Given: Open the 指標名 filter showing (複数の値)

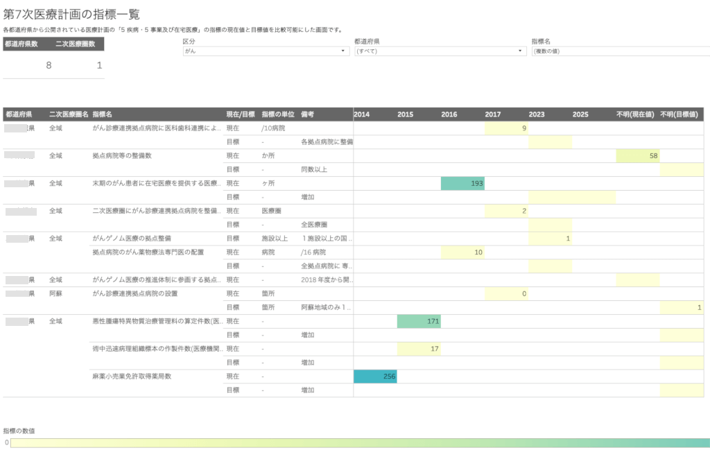Looking at the screenshot, I should tap(619, 51).
